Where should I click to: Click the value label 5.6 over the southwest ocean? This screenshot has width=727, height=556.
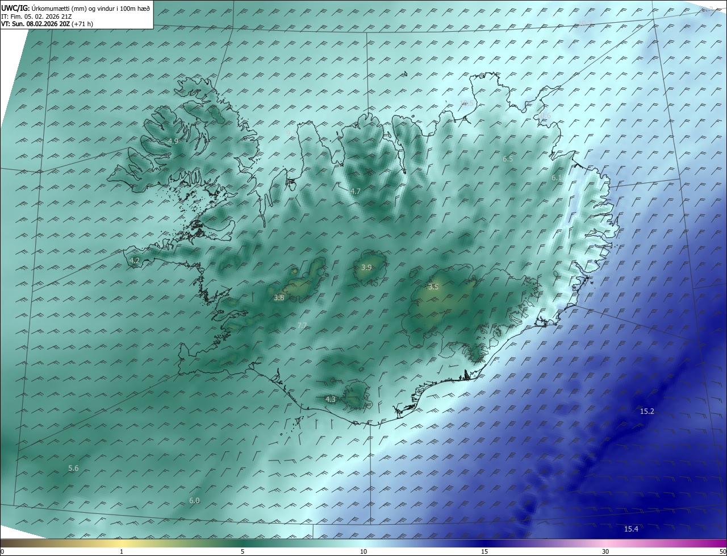point(73,468)
